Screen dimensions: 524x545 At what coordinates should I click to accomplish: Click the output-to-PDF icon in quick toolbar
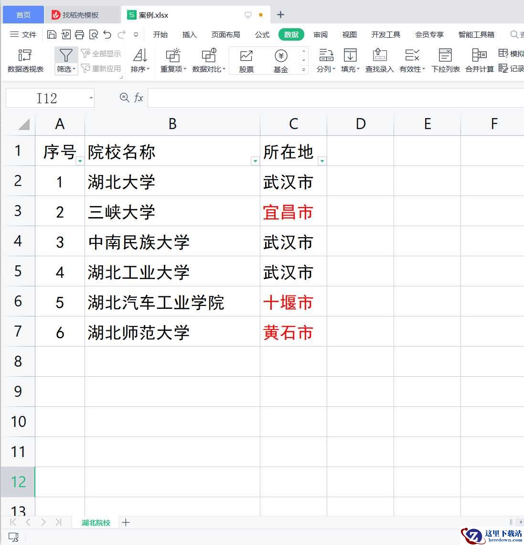(x=65, y=34)
